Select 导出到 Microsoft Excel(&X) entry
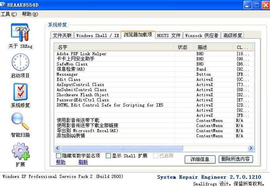Screen dimensions: 270x189 (x=154, y=131)
